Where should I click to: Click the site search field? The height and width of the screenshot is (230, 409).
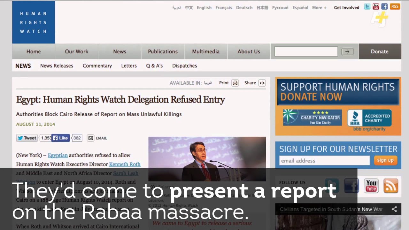(x=306, y=51)
